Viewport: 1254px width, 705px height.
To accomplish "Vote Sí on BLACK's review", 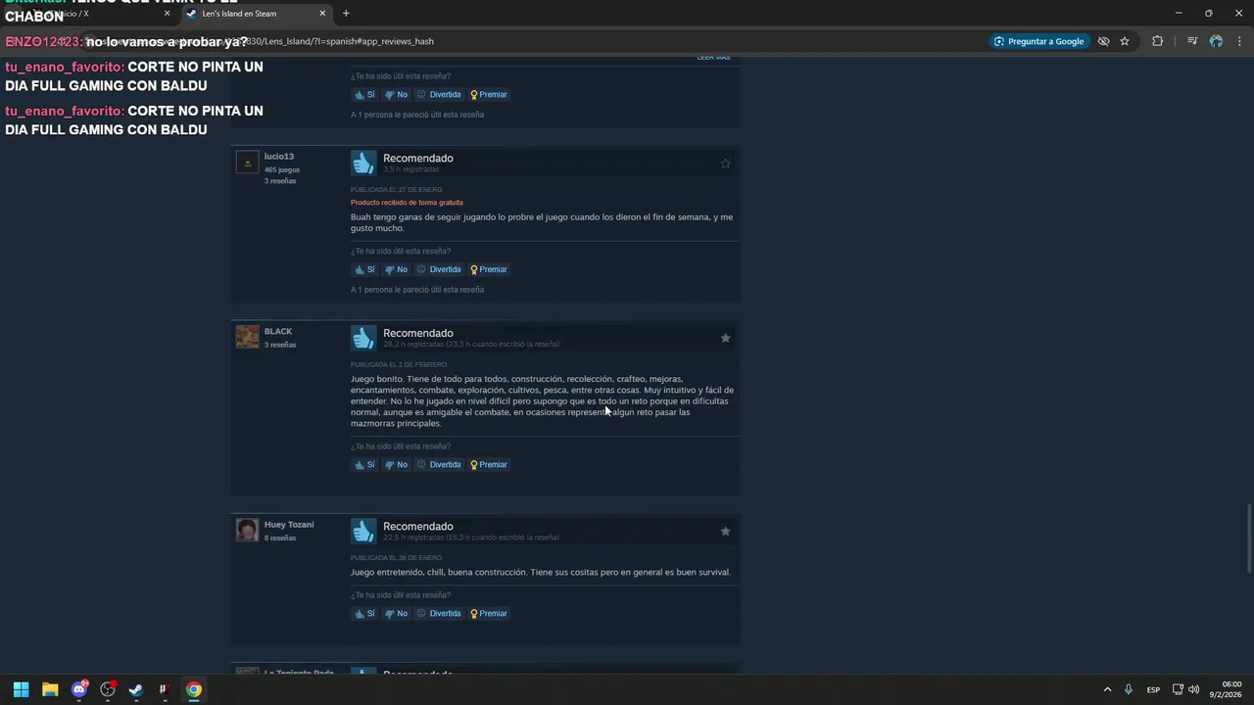I will click(364, 464).
